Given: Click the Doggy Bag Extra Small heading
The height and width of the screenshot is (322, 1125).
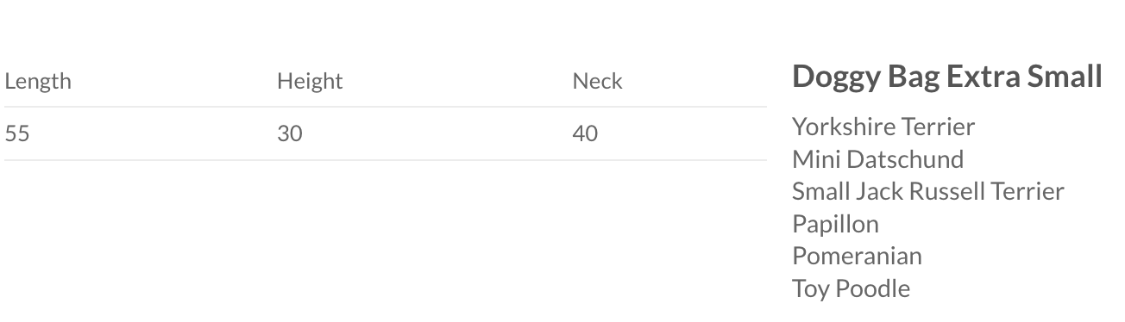Looking at the screenshot, I should pos(947,77).
